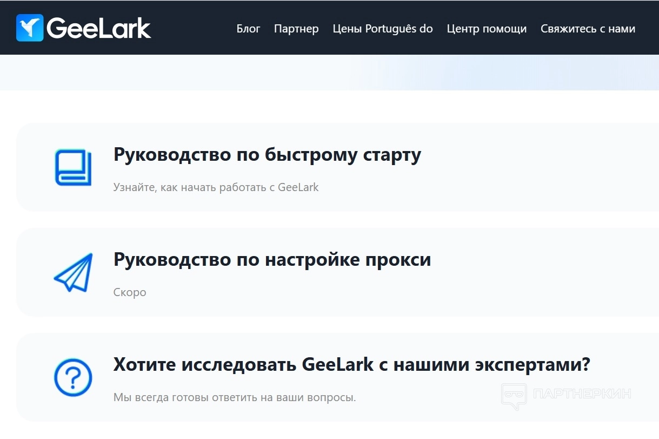The width and height of the screenshot is (659, 439).
Task: Open Руководство по настройке прокси heading
Action: coord(272,259)
